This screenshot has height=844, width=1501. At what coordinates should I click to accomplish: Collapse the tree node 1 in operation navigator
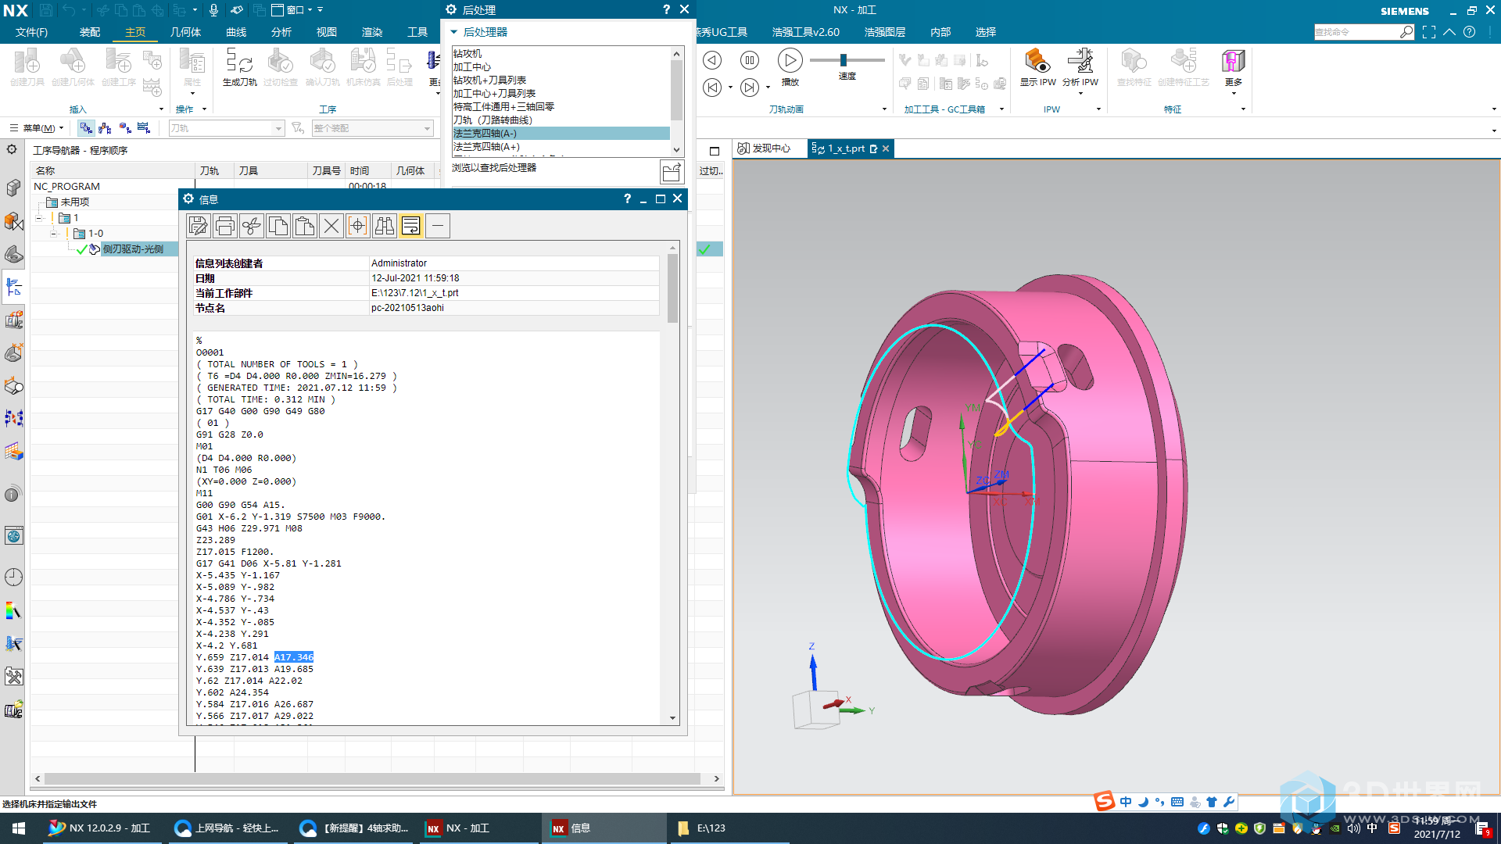(x=39, y=218)
